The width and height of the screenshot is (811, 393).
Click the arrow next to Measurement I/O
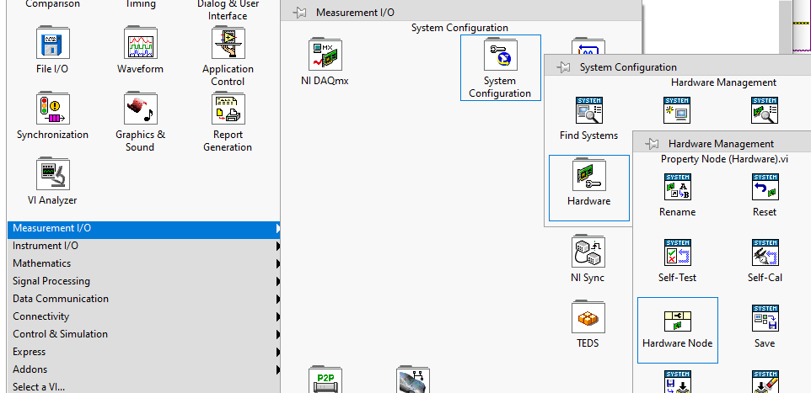pos(278,228)
